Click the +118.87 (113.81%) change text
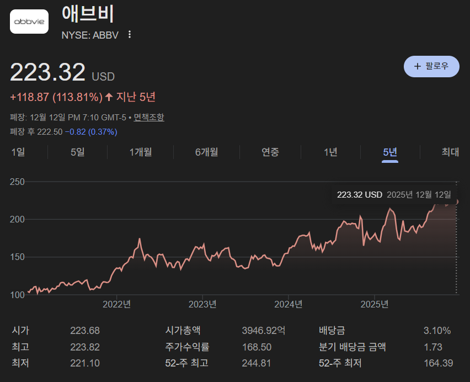Image resolution: width=470 pixels, height=382 pixels. pos(56,97)
